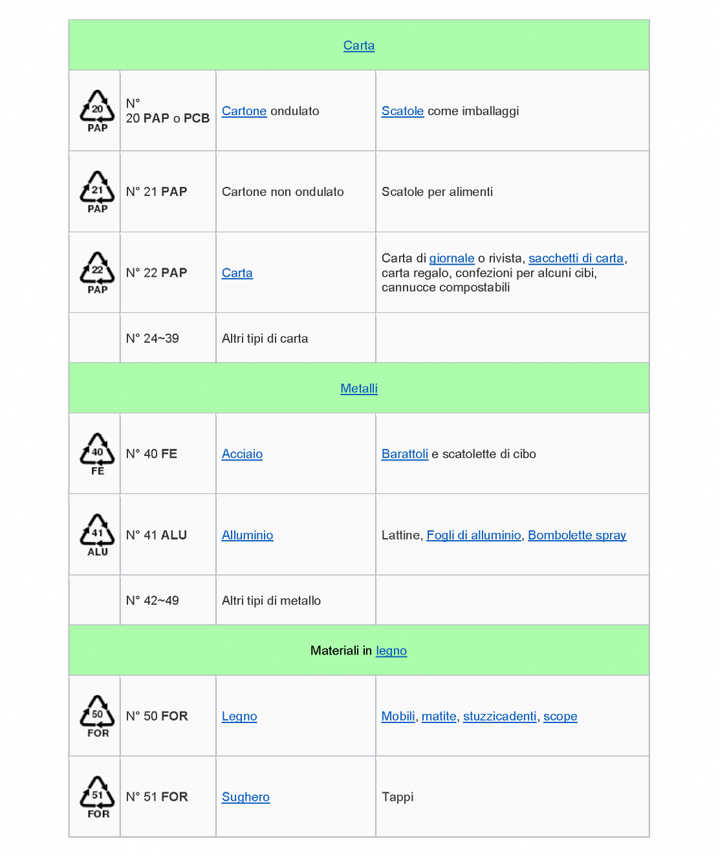Open the Acciaio link
718x857 pixels.
click(242, 454)
